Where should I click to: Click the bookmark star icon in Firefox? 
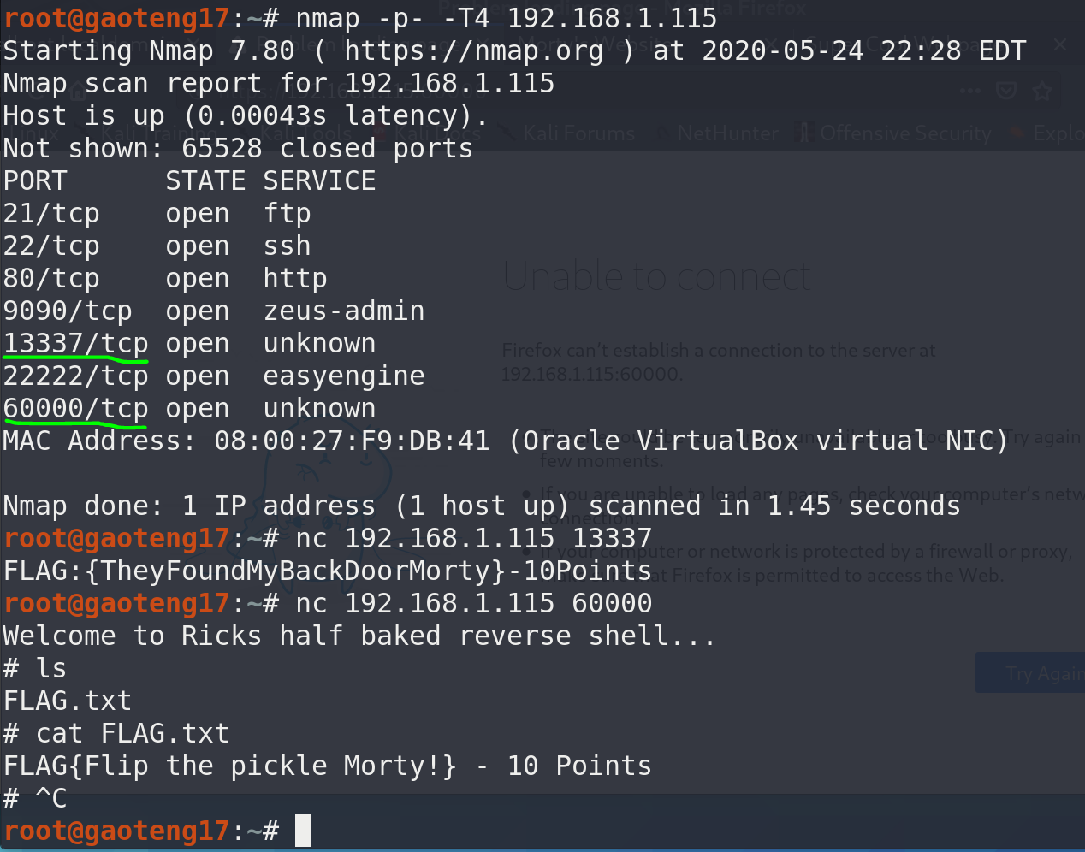(1041, 91)
